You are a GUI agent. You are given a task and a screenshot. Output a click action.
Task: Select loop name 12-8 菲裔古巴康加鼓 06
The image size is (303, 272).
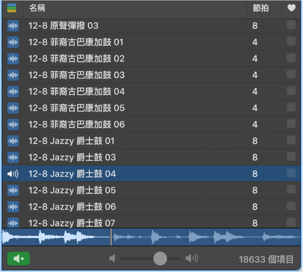coord(77,124)
